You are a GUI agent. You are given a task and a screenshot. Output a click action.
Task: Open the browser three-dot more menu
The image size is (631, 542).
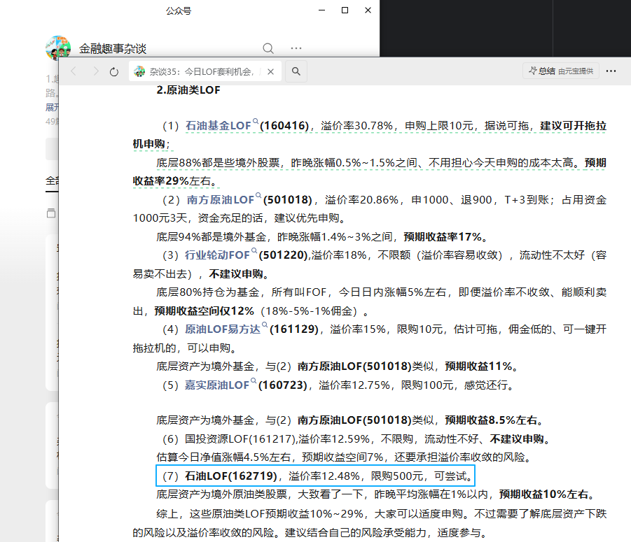pos(611,71)
